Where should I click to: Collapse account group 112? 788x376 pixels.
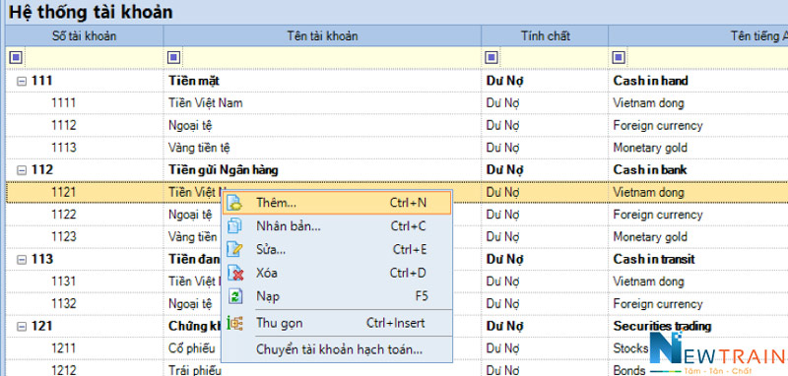(21, 170)
